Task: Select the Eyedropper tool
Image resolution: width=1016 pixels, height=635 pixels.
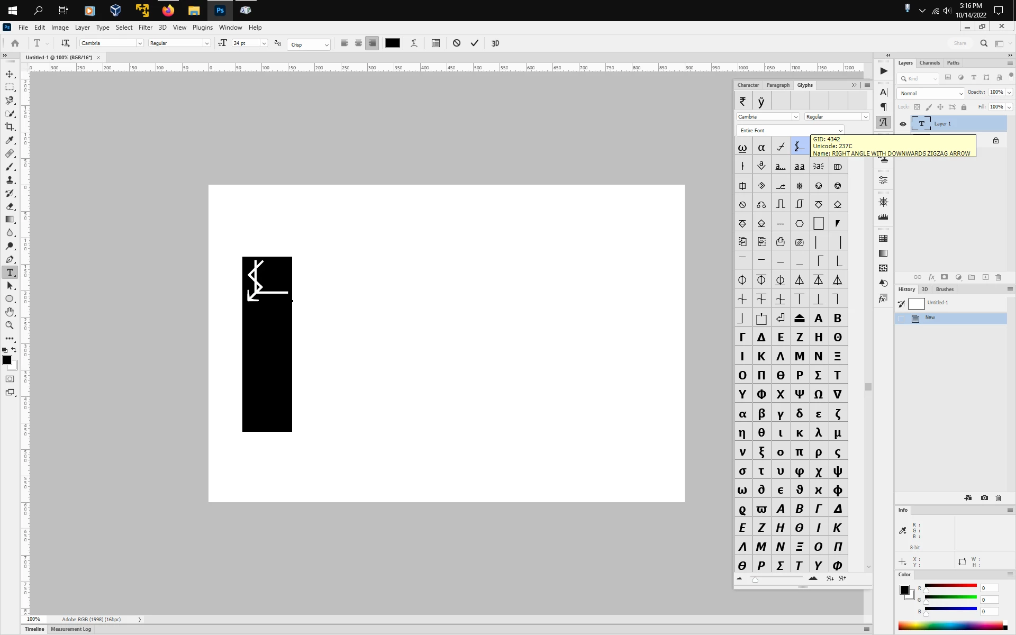Action: click(x=10, y=140)
